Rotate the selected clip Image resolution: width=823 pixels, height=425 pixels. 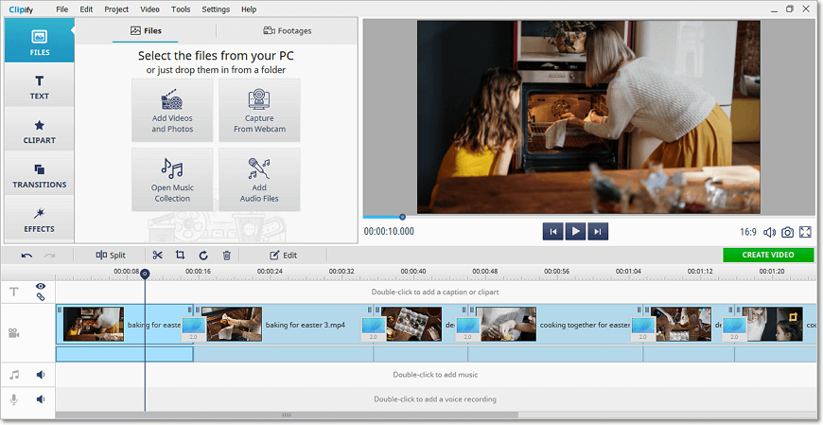pos(203,256)
